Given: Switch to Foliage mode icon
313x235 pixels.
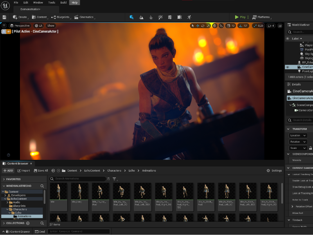Looking at the screenshot, I should 151,17.
